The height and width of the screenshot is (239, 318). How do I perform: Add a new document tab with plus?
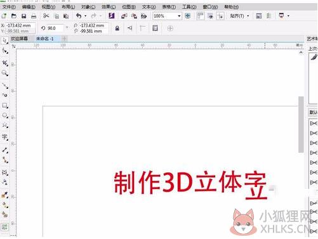click(65, 39)
